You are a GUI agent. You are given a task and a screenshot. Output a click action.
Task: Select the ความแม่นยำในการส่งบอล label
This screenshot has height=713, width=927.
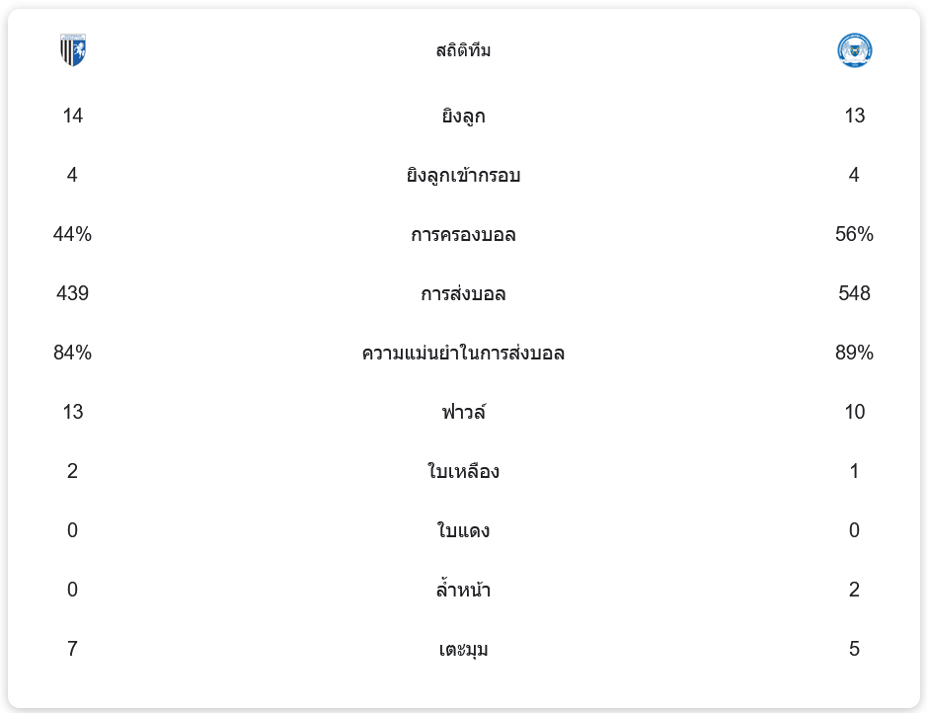click(x=463, y=354)
